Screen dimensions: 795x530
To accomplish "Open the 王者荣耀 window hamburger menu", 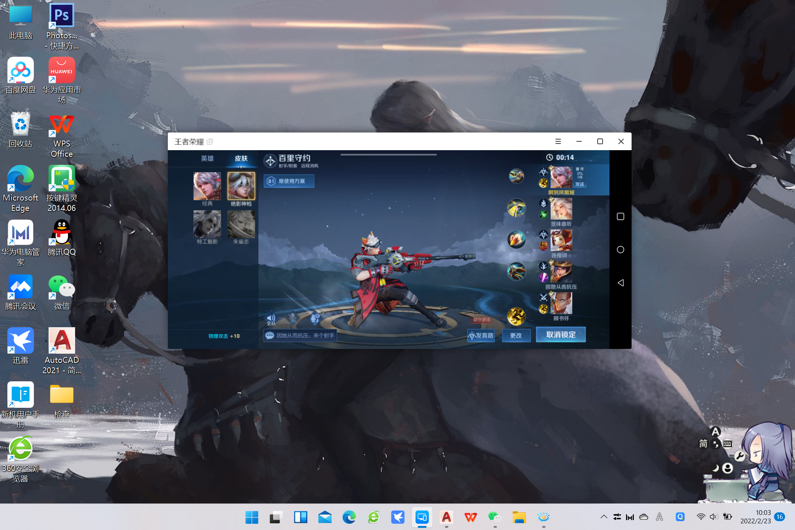I will click(558, 141).
